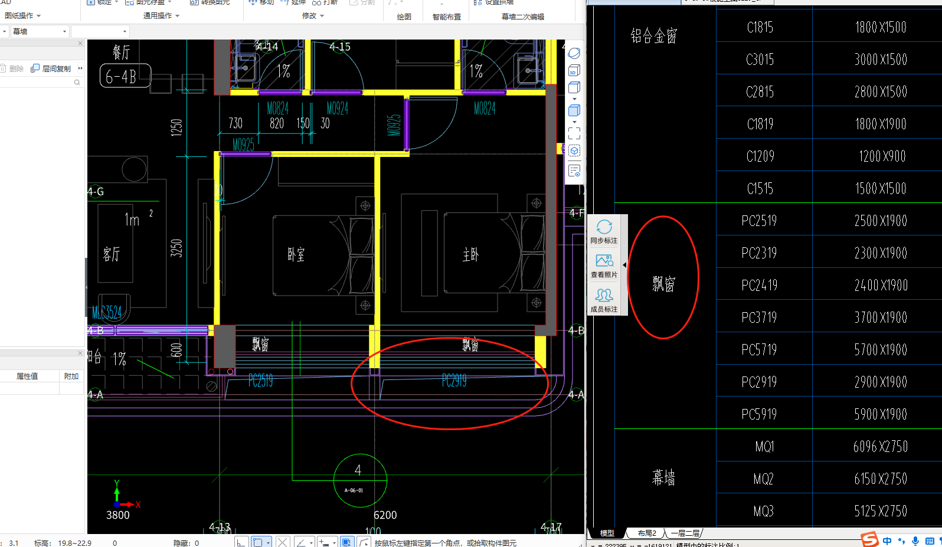
Task: Click the MLC3524 label in drawing
Action: pos(107,312)
